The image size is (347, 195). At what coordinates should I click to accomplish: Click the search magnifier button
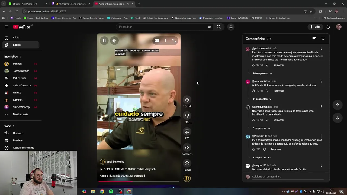(219, 27)
